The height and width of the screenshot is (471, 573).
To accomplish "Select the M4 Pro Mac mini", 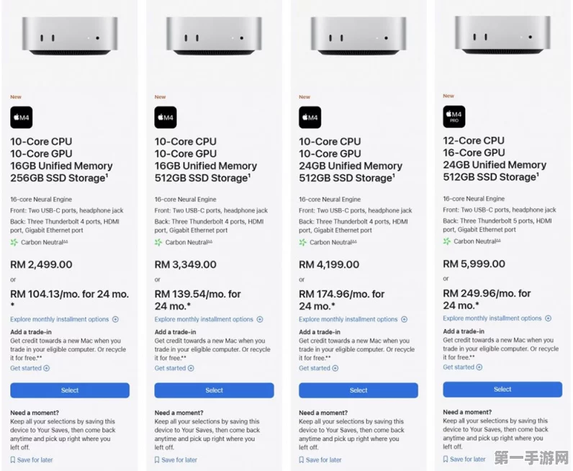I will pos(502,390).
